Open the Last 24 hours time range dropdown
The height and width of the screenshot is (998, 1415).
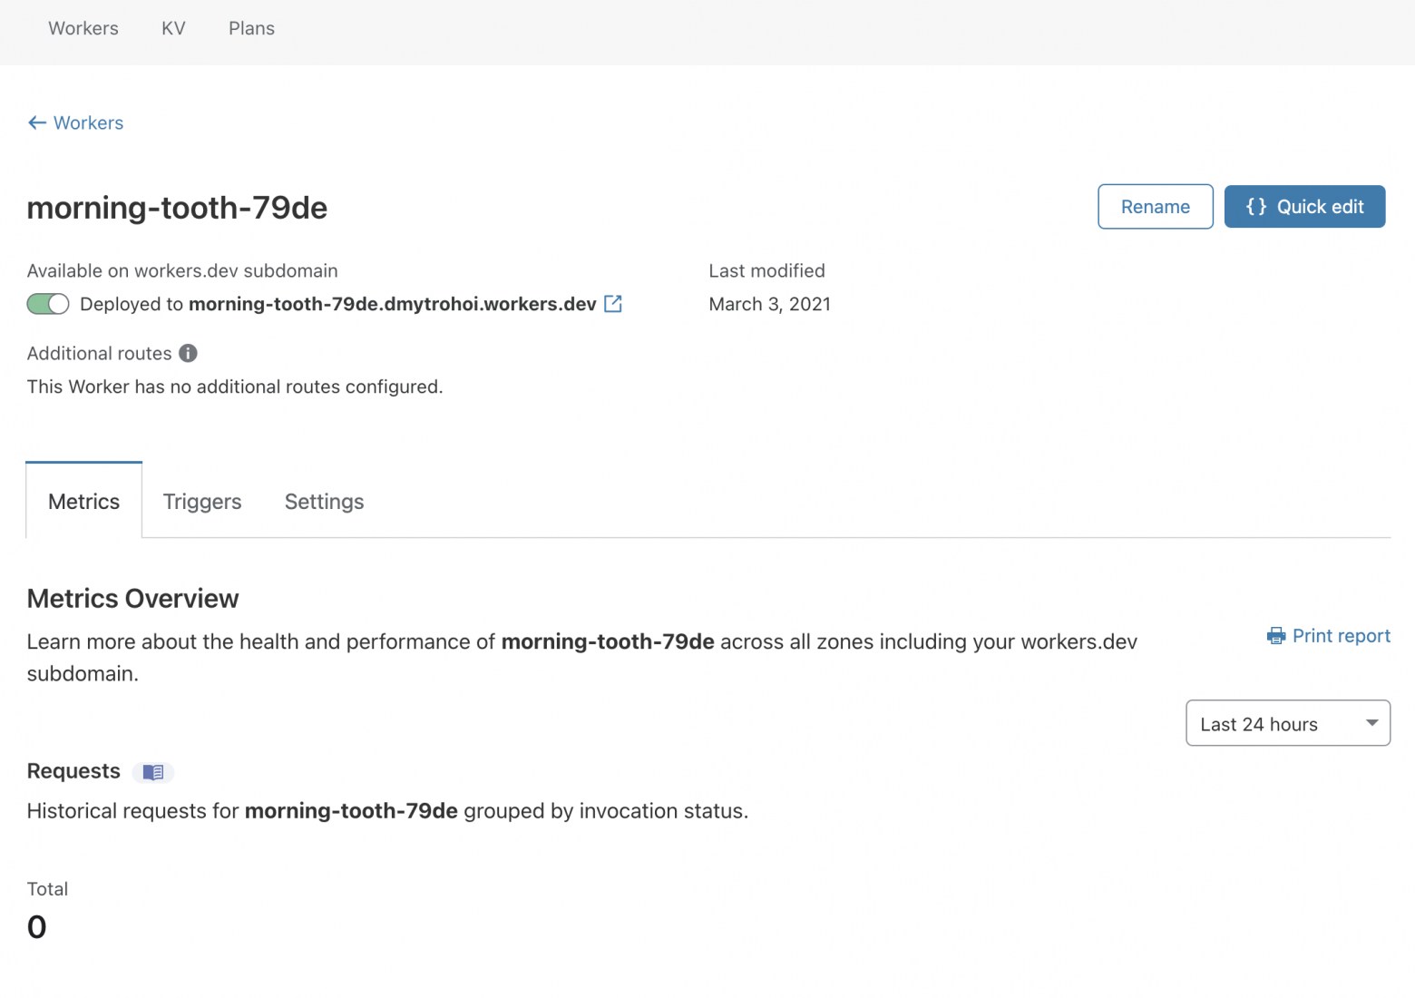tap(1288, 723)
